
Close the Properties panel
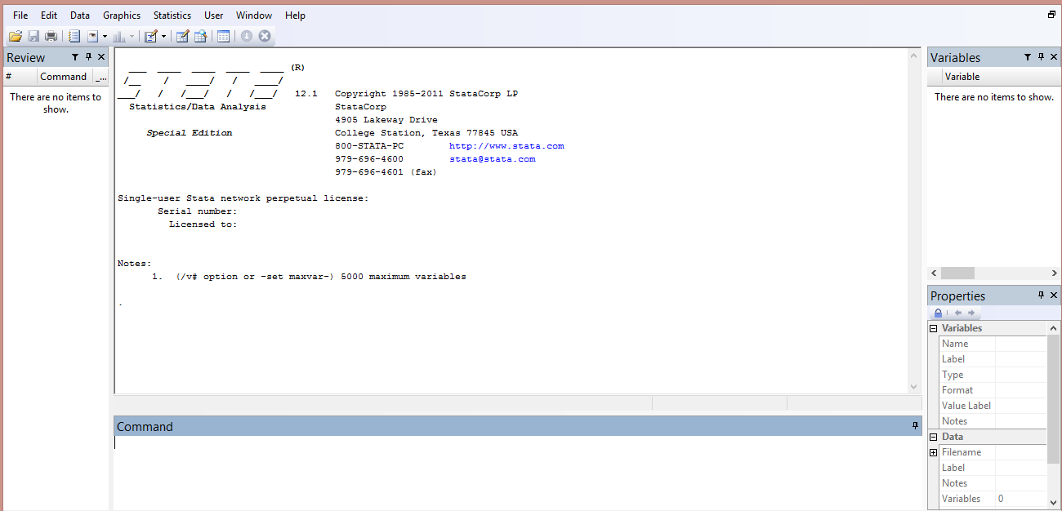(1054, 295)
